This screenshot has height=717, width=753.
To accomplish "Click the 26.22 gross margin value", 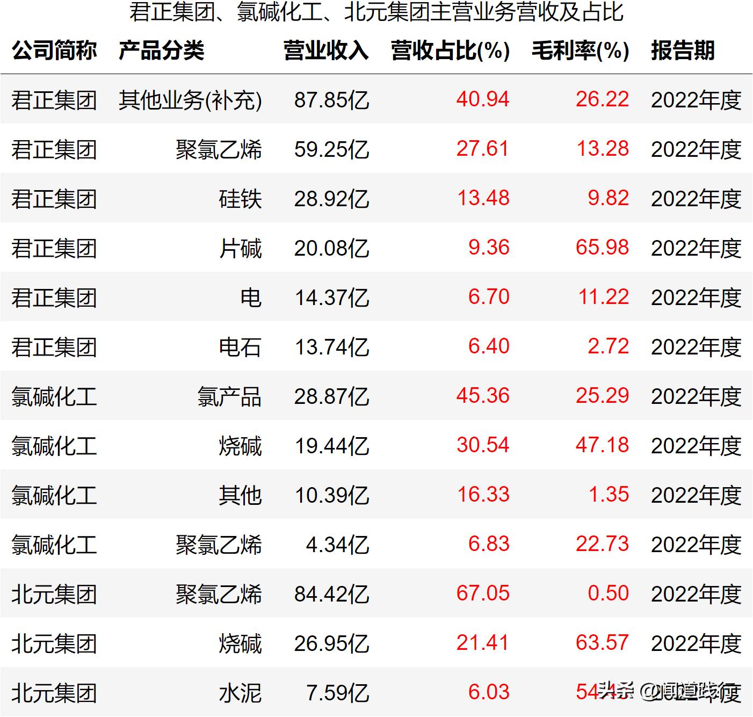I will tap(602, 99).
